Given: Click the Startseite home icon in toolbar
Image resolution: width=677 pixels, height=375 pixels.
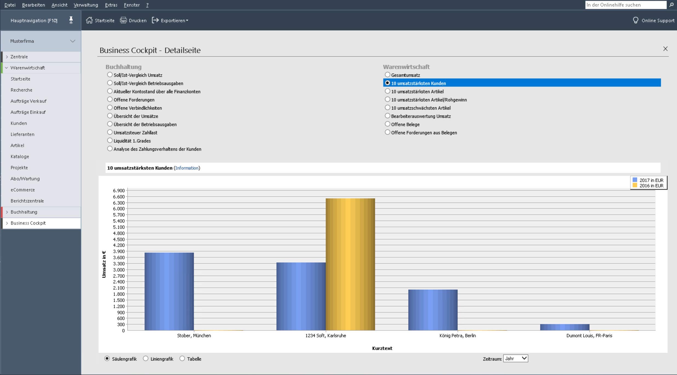Looking at the screenshot, I should point(89,20).
